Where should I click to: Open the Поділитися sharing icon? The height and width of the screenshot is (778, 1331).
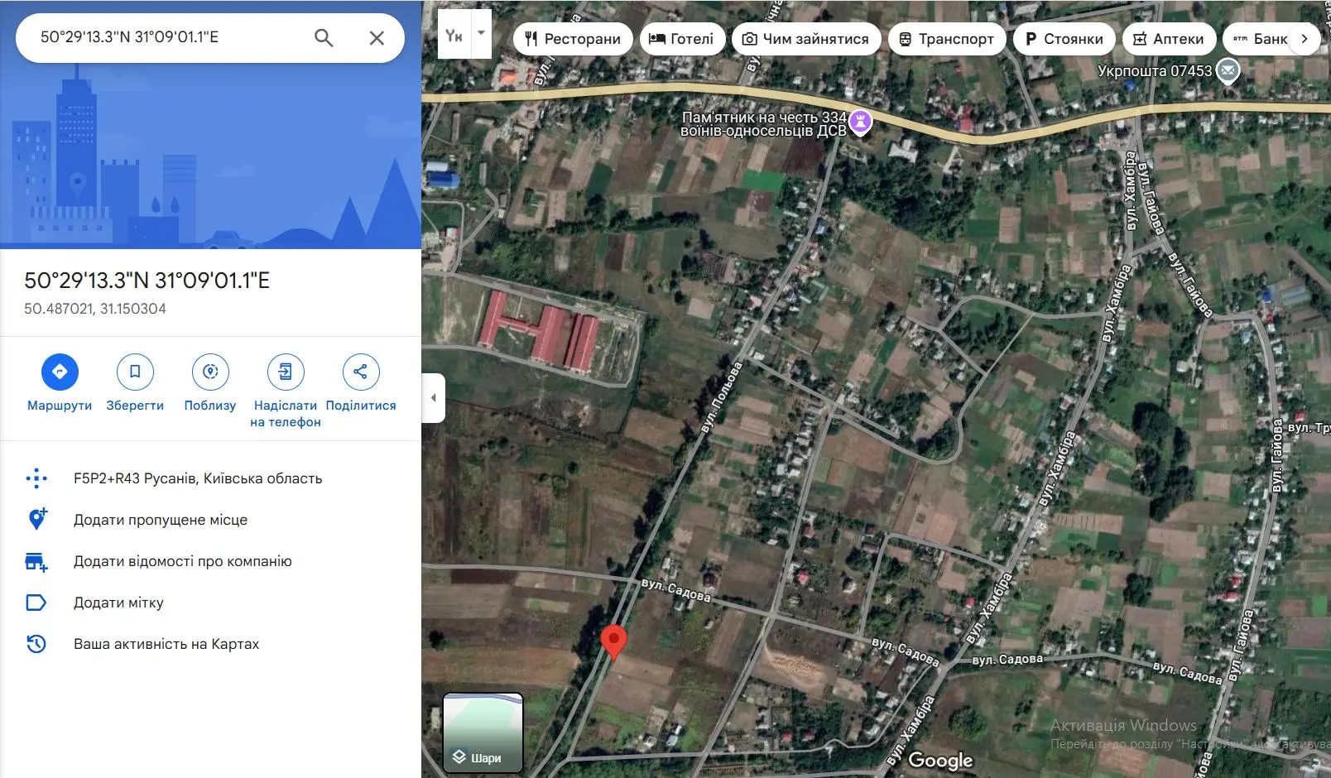[x=361, y=372]
